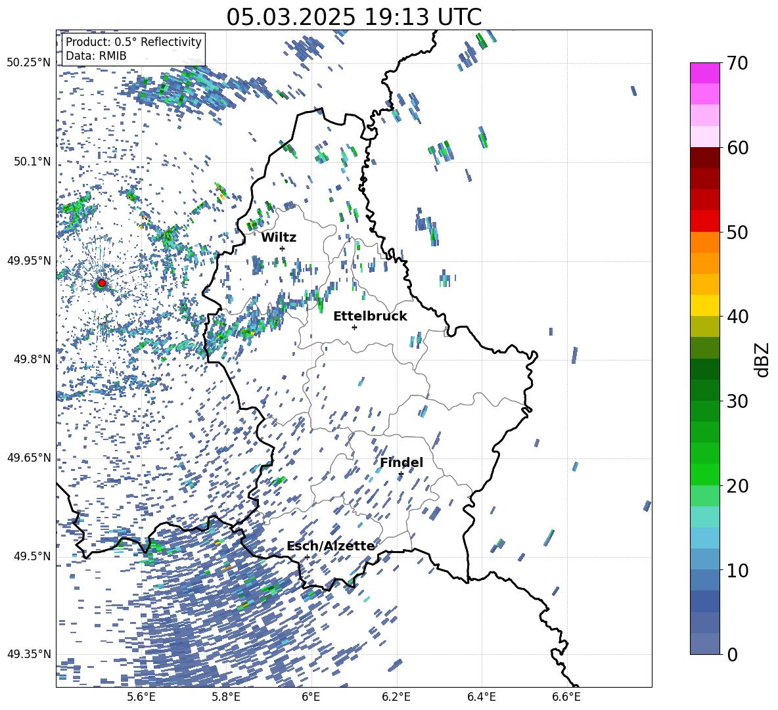Screen dimensions: 778x710
Task: Click the 70 colorbar tick label
Action: [x=737, y=63]
